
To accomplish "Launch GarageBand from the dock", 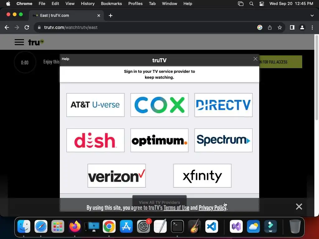I will pos(194,226).
